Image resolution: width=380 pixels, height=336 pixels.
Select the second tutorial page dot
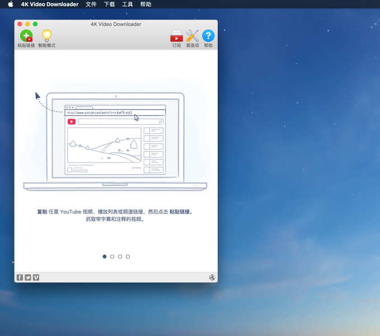coord(112,256)
